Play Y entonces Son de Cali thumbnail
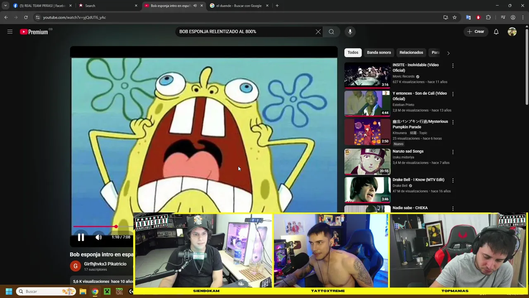 (x=367, y=103)
